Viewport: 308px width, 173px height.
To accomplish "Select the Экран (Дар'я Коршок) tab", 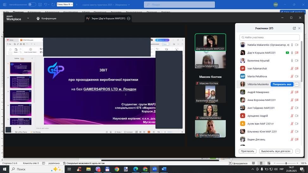I will (108, 18).
